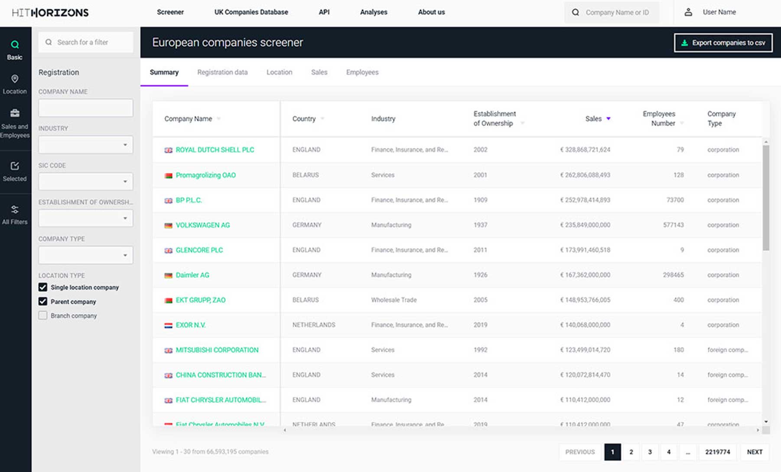Click the Belarus flag beside Promagrolizing OAO
The image size is (781, 472).
(x=169, y=175)
